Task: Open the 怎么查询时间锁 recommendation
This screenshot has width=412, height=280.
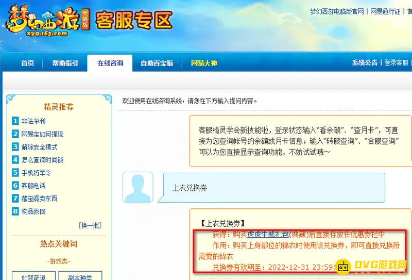Action: [x=42, y=160]
